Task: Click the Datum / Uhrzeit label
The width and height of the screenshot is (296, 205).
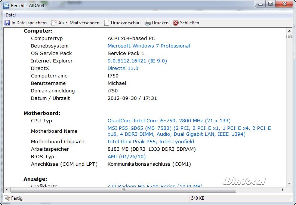Action: 50,98
